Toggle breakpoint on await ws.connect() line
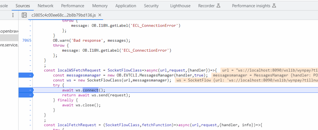318x130 pixels. pyautogui.click(x=26, y=90)
